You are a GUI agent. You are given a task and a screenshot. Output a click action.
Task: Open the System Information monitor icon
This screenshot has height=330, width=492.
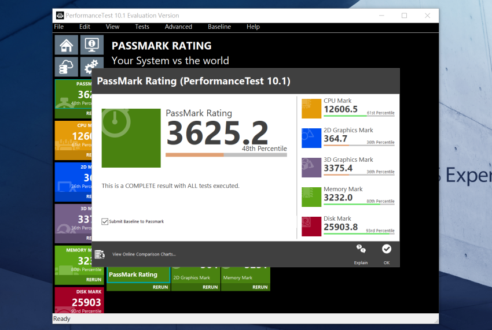point(91,45)
